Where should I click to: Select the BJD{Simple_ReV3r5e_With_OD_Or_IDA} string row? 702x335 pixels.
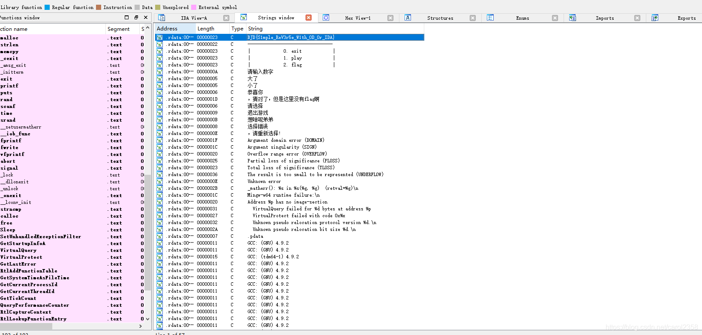point(289,37)
